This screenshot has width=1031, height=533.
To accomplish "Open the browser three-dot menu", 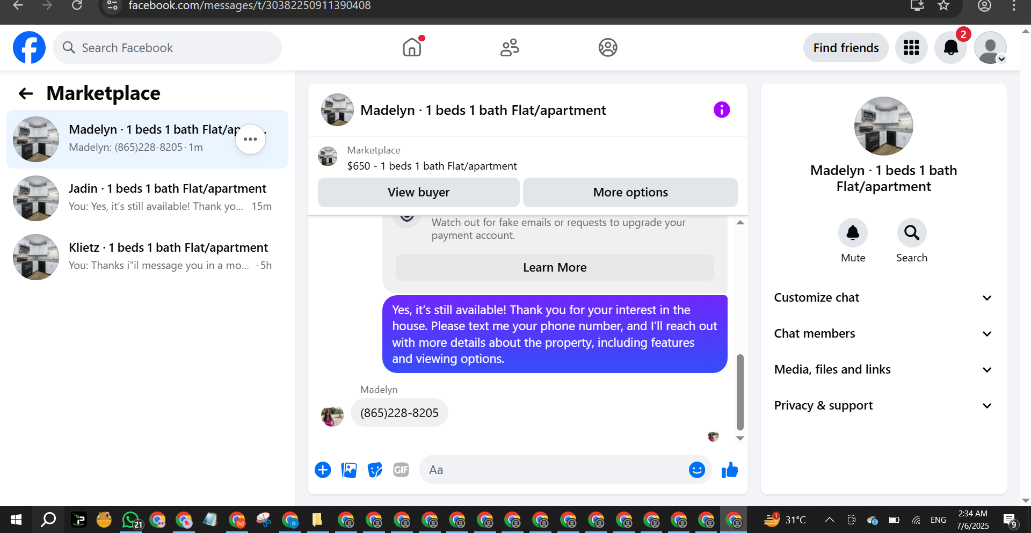I will [1013, 5].
